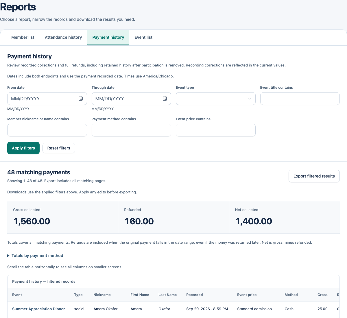Click the Refunded 160.00 value
Screen dimensions: 347x318
coord(139,221)
